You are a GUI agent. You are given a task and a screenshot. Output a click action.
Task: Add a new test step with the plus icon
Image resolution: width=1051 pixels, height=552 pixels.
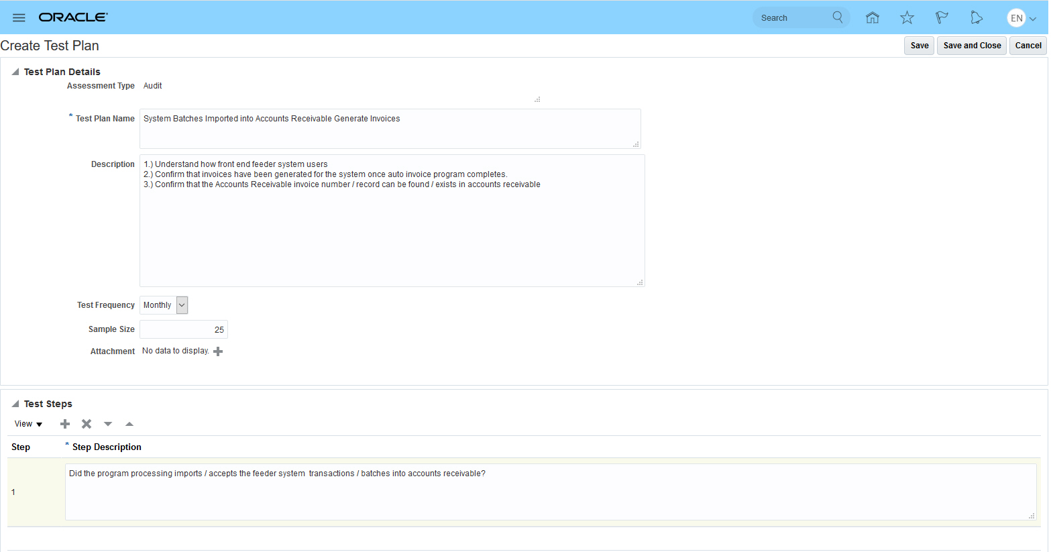coord(65,423)
